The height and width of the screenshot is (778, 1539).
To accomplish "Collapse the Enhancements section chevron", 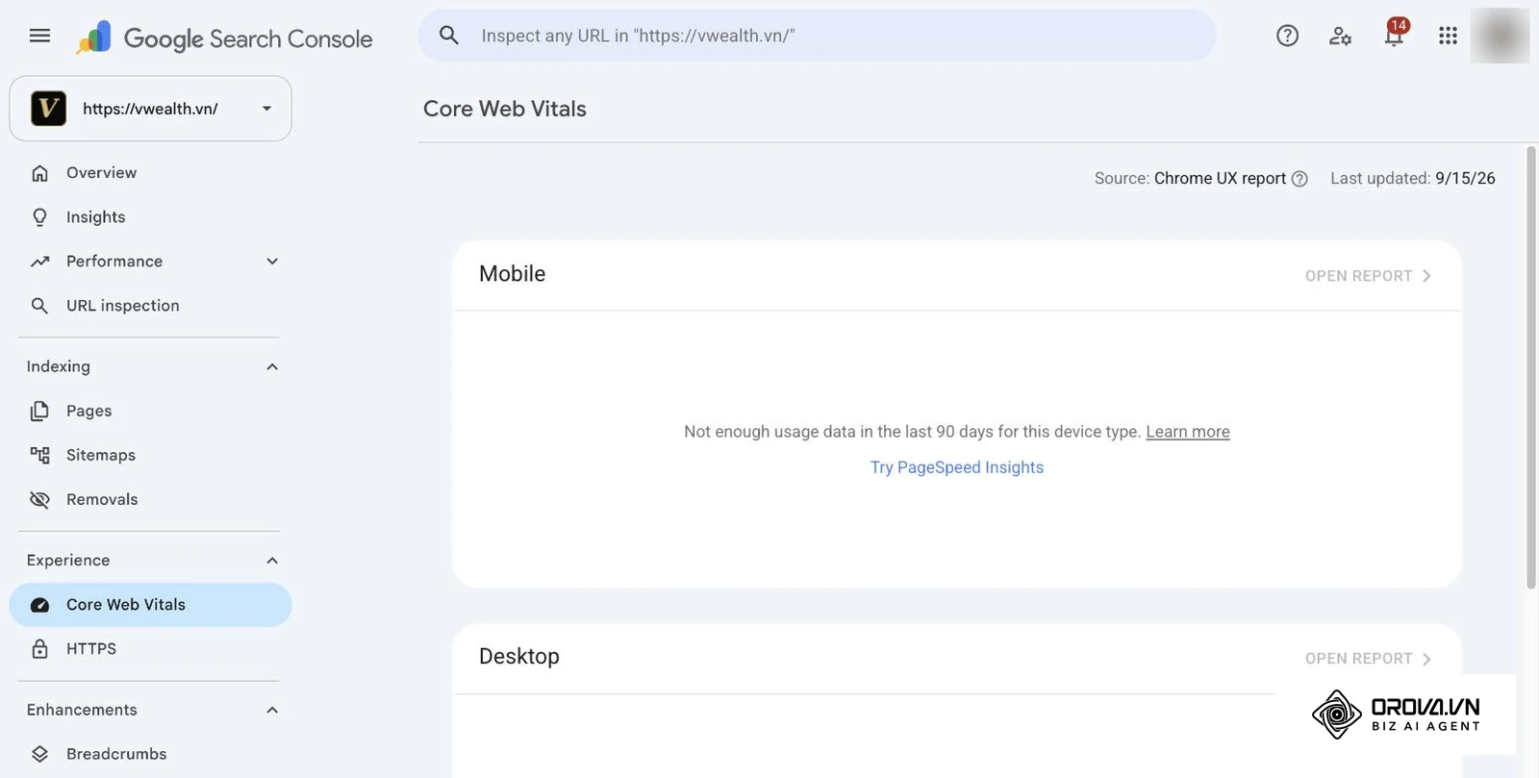I will 272,710.
